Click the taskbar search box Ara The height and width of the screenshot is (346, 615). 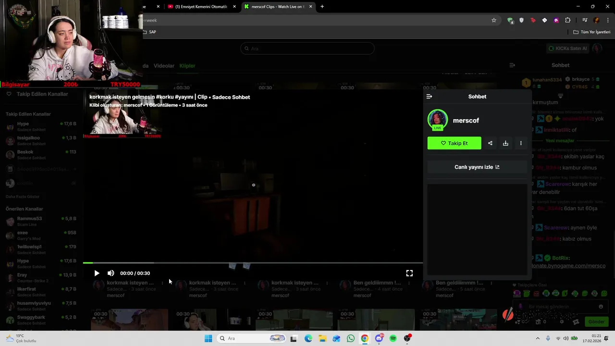(251, 338)
